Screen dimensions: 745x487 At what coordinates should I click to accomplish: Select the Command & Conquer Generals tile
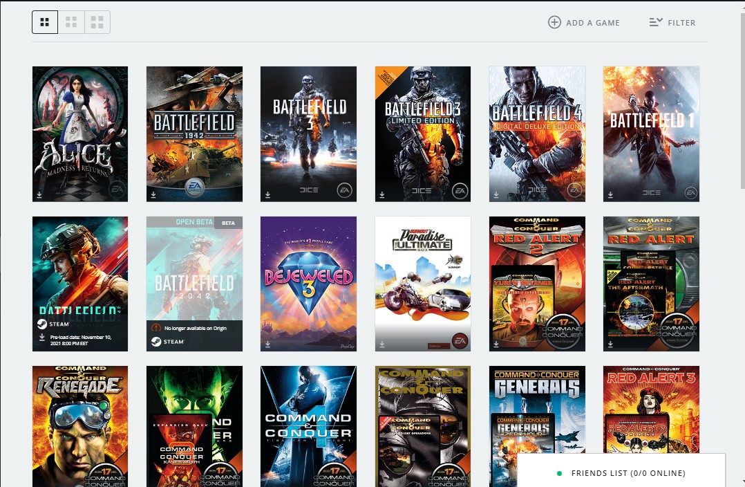(537, 410)
